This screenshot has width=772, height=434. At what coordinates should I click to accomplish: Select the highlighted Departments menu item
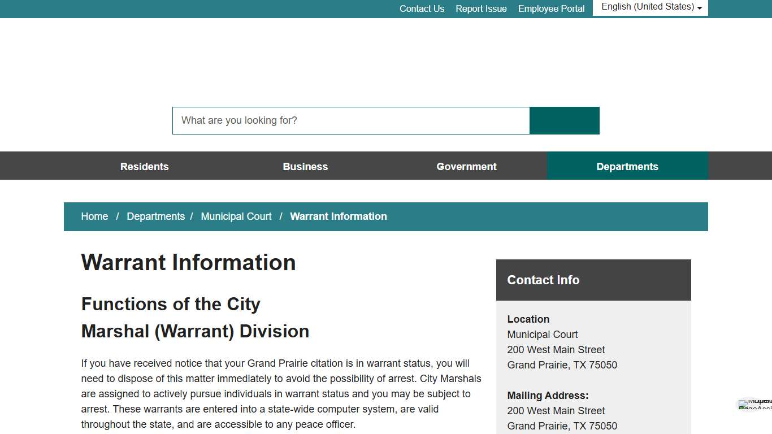tap(627, 166)
